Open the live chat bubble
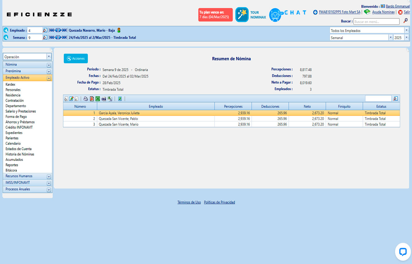The width and height of the screenshot is (412, 264). coord(403,252)
